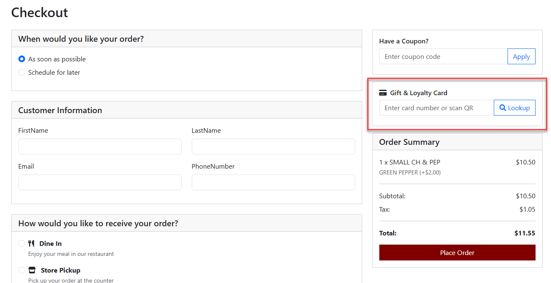
Task: Focus the gift card number input
Action: click(x=436, y=108)
